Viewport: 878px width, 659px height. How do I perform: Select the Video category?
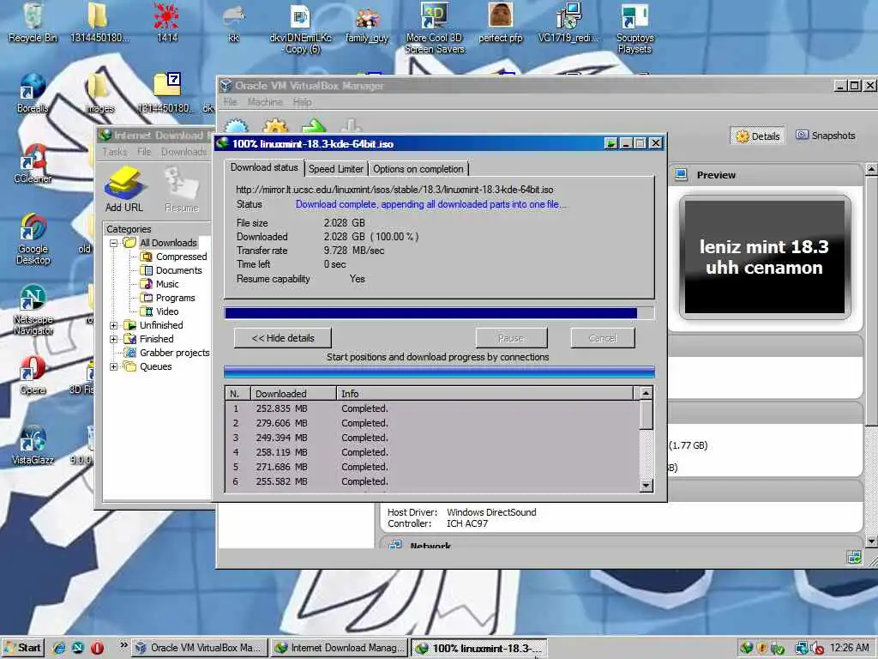tap(159, 311)
